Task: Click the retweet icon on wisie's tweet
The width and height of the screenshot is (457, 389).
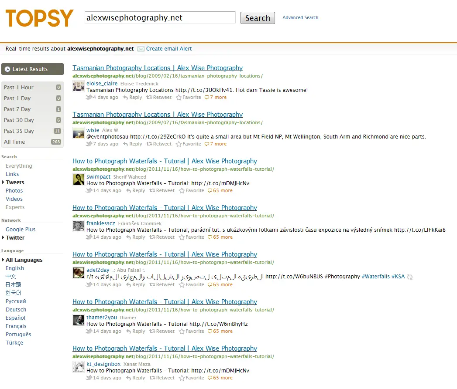Action: [149, 144]
